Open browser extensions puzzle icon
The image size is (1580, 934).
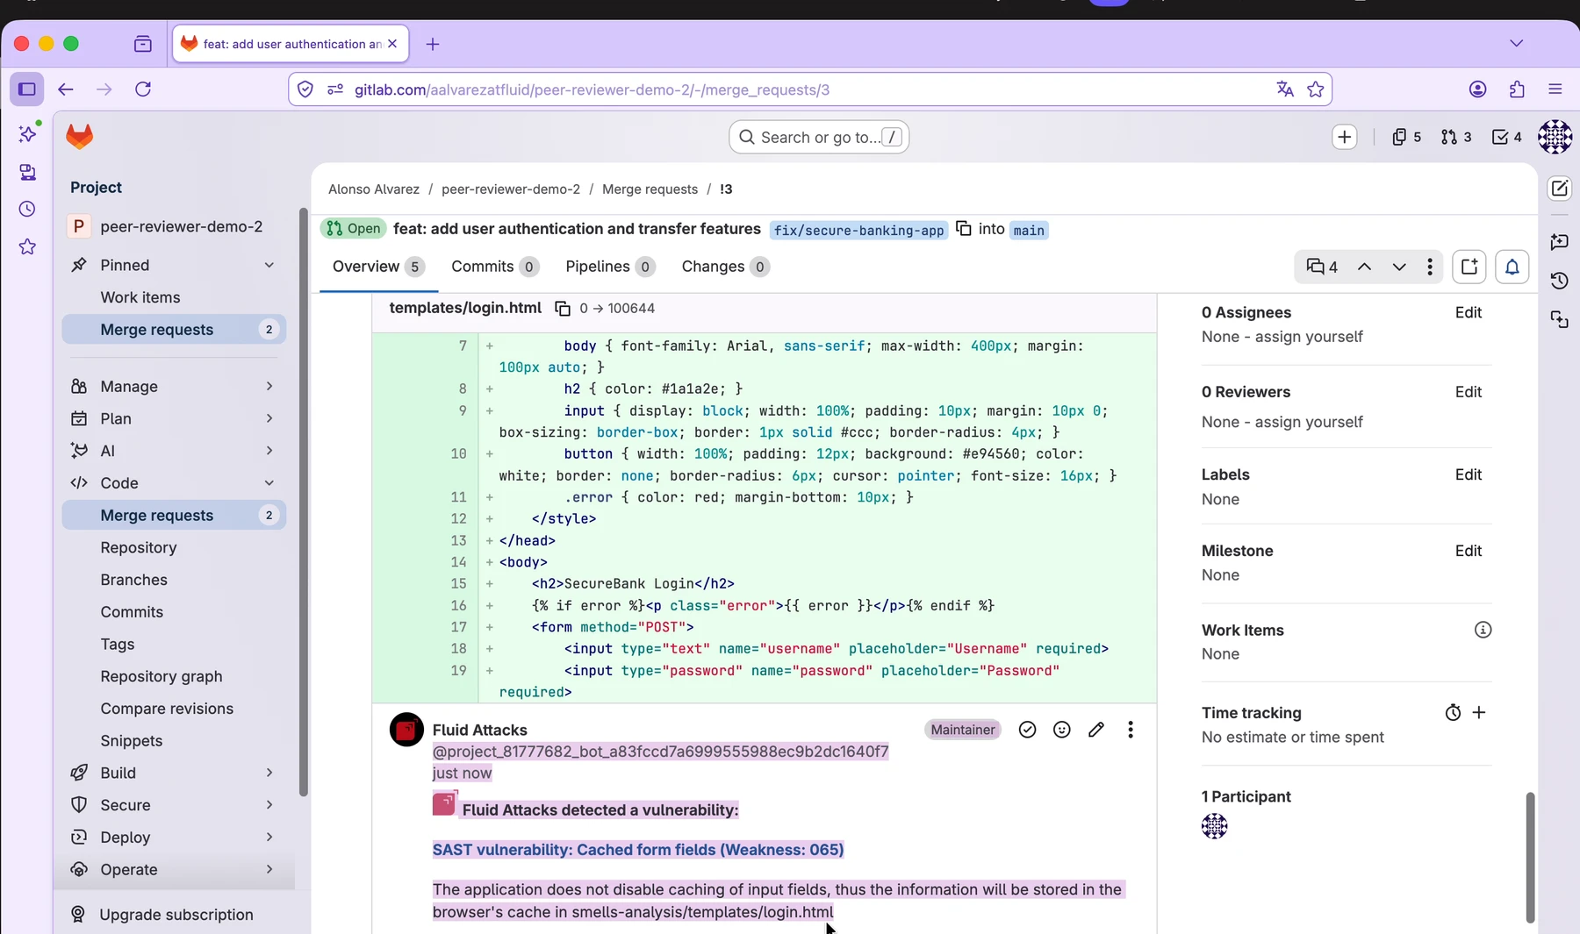[1517, 89]
